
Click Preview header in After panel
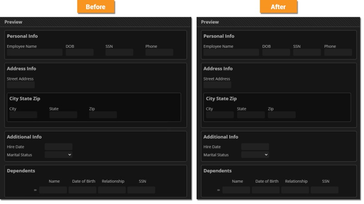pos(210,22)
